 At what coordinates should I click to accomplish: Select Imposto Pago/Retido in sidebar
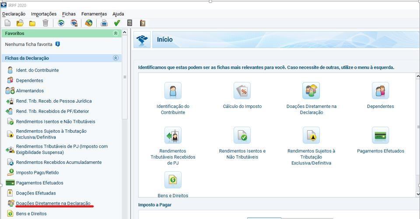pos(37,172)
